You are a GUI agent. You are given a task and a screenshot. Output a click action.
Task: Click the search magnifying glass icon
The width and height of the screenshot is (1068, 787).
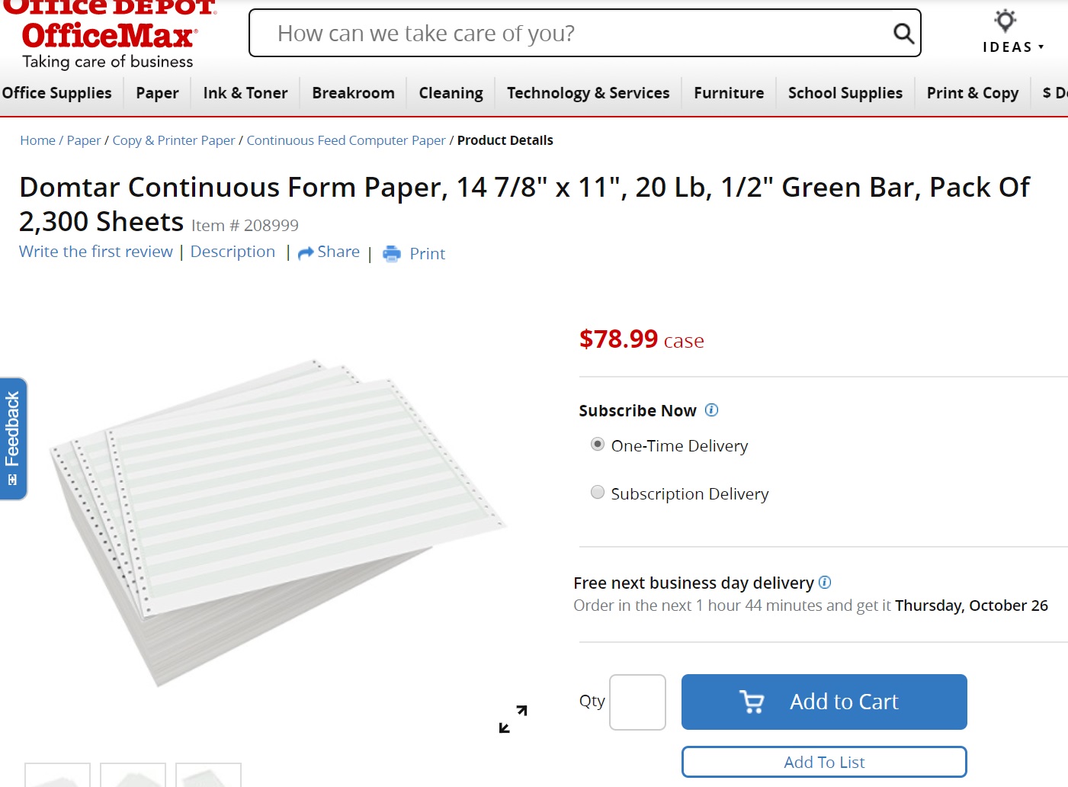[x=903, y=34]
